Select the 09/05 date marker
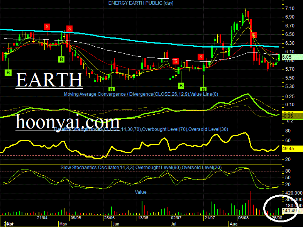 coord(76,218)
